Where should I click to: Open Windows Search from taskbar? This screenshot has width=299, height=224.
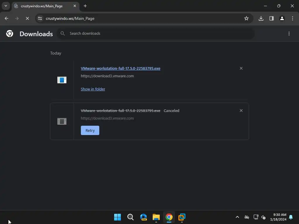(131, 217)
